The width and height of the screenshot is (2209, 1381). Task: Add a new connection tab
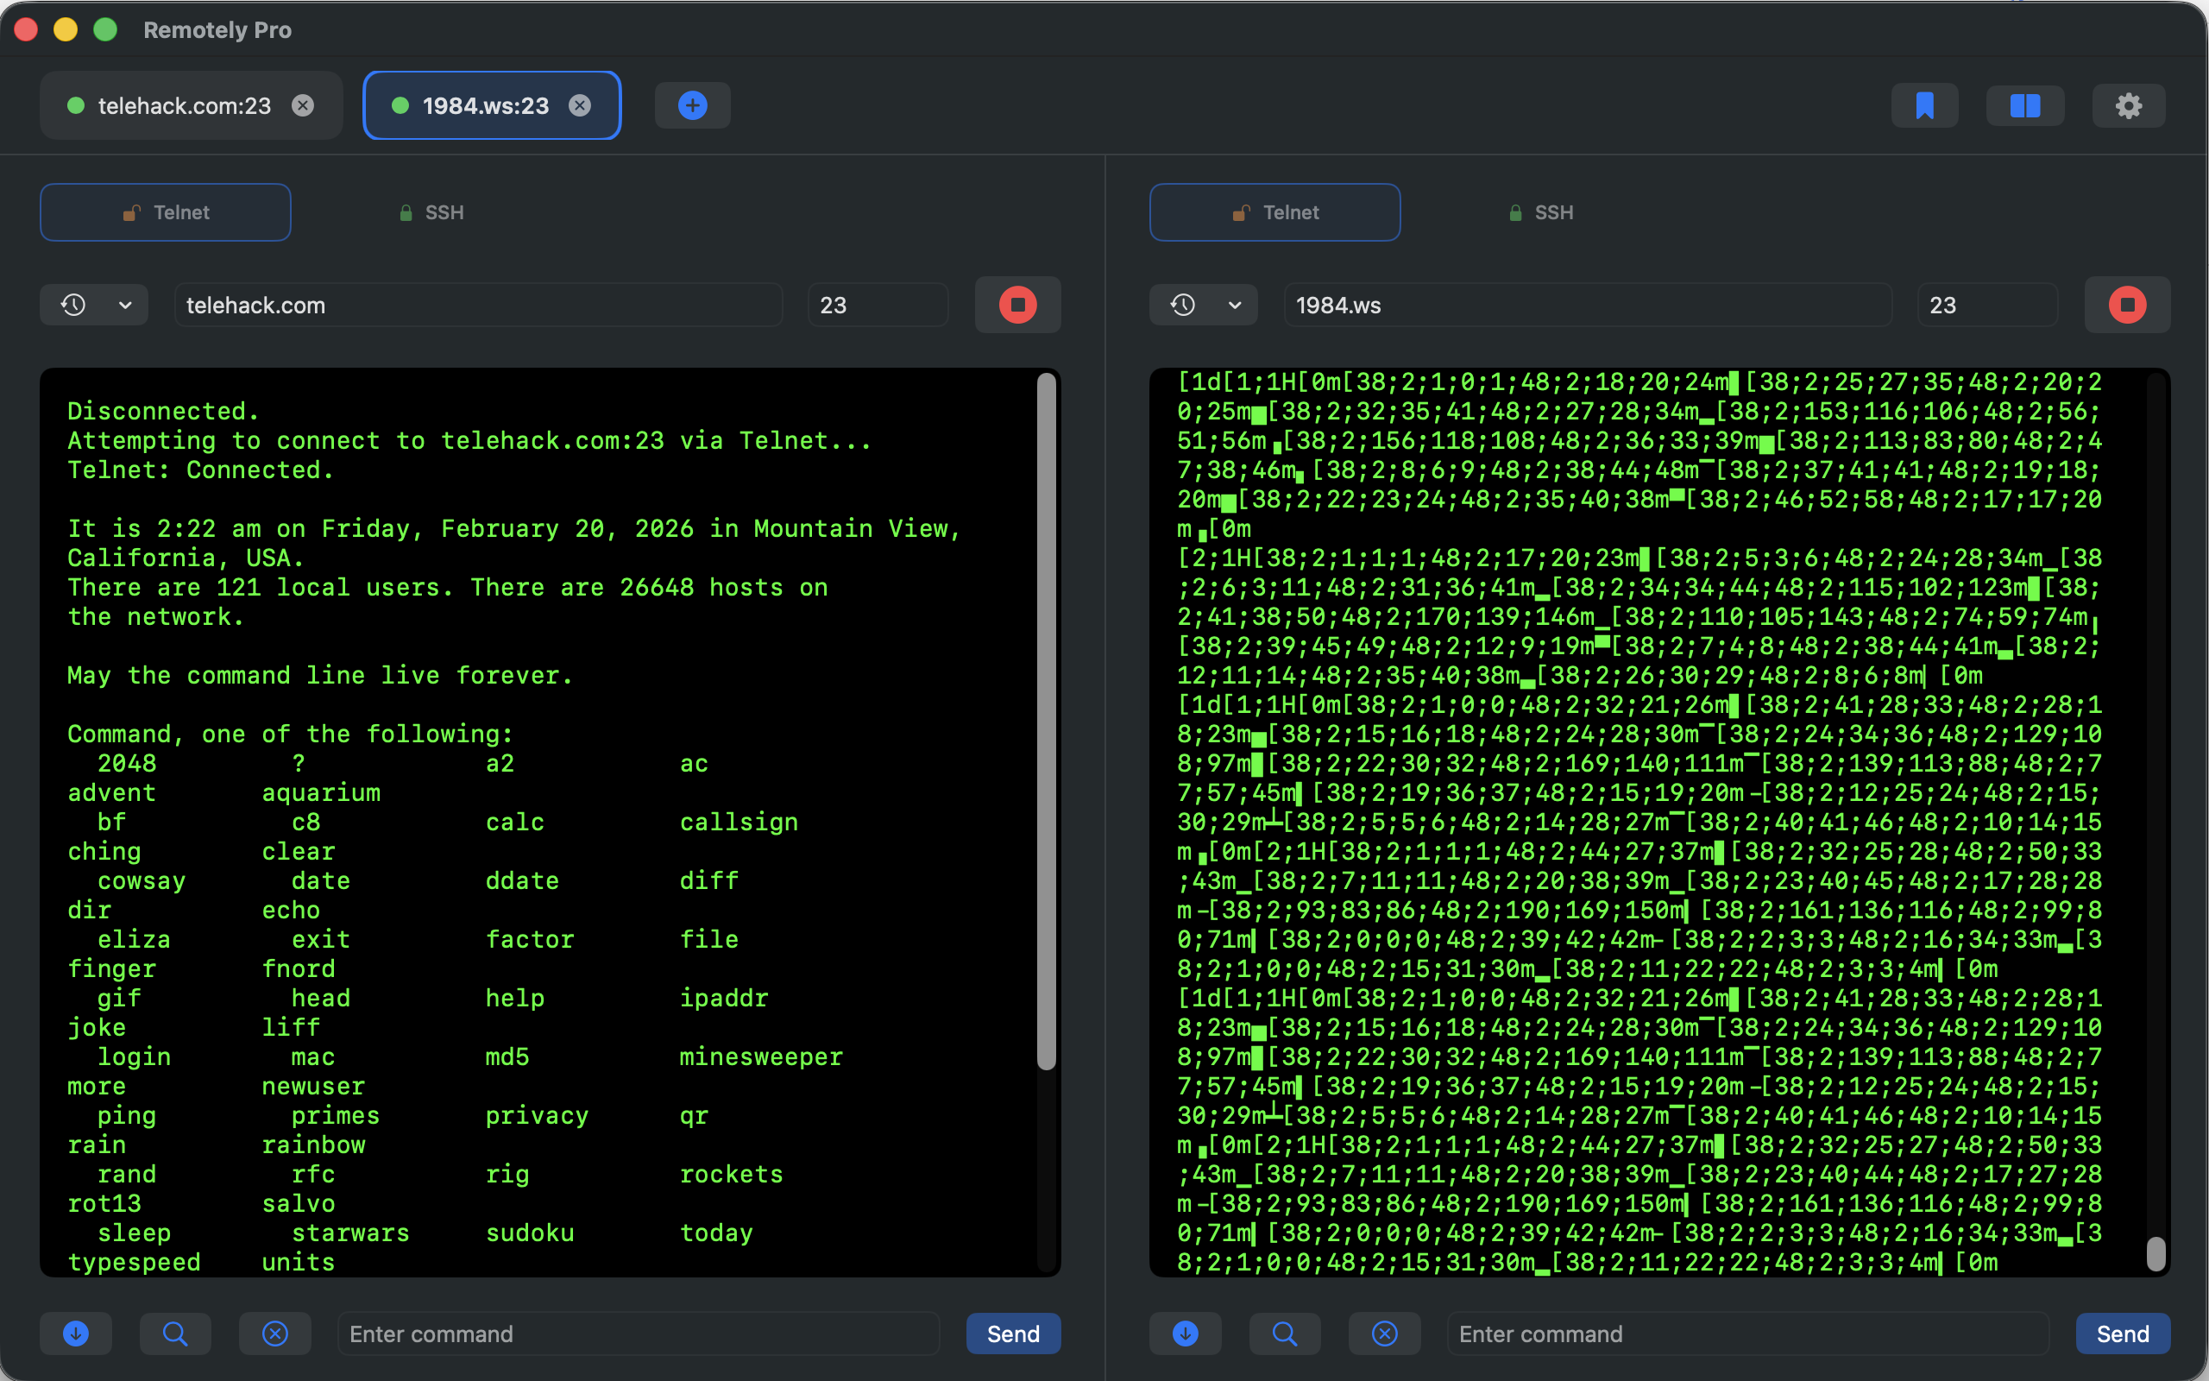pos(693,106)
